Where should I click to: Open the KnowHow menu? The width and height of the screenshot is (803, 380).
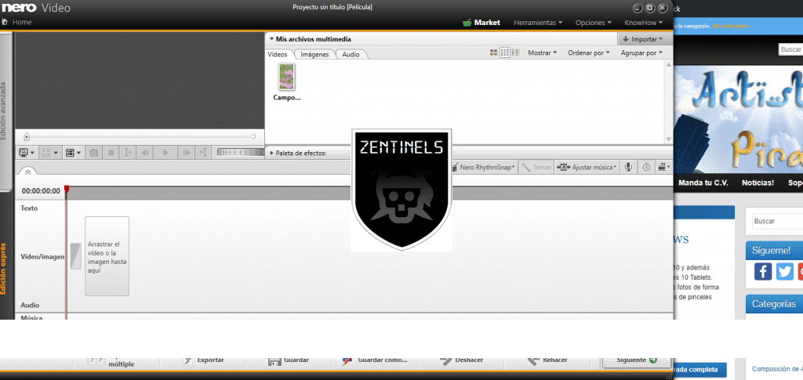tap(644, 23)
